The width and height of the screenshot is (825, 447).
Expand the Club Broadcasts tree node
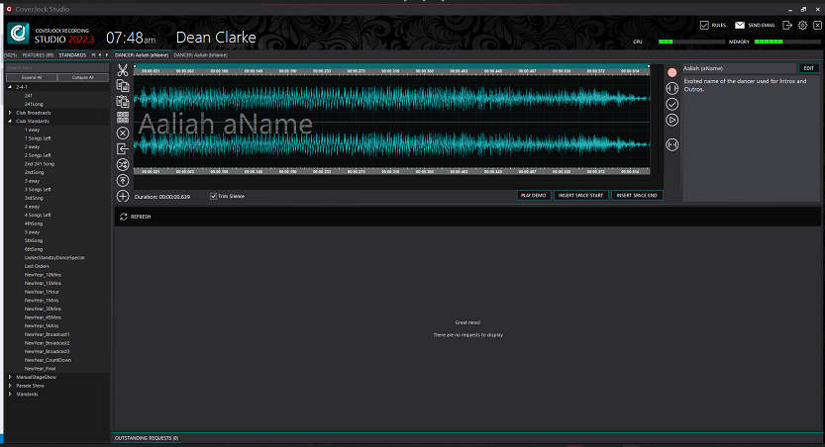pos(10,113)
